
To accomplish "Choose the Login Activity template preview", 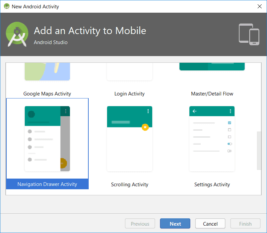I will 129,72.
